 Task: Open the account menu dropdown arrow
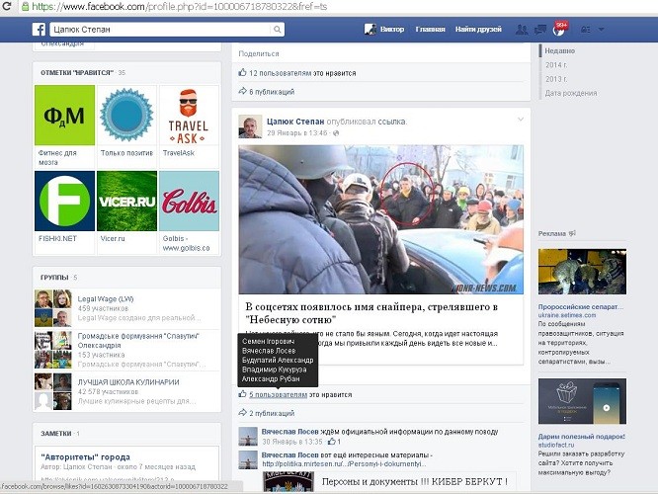[602, 31]
